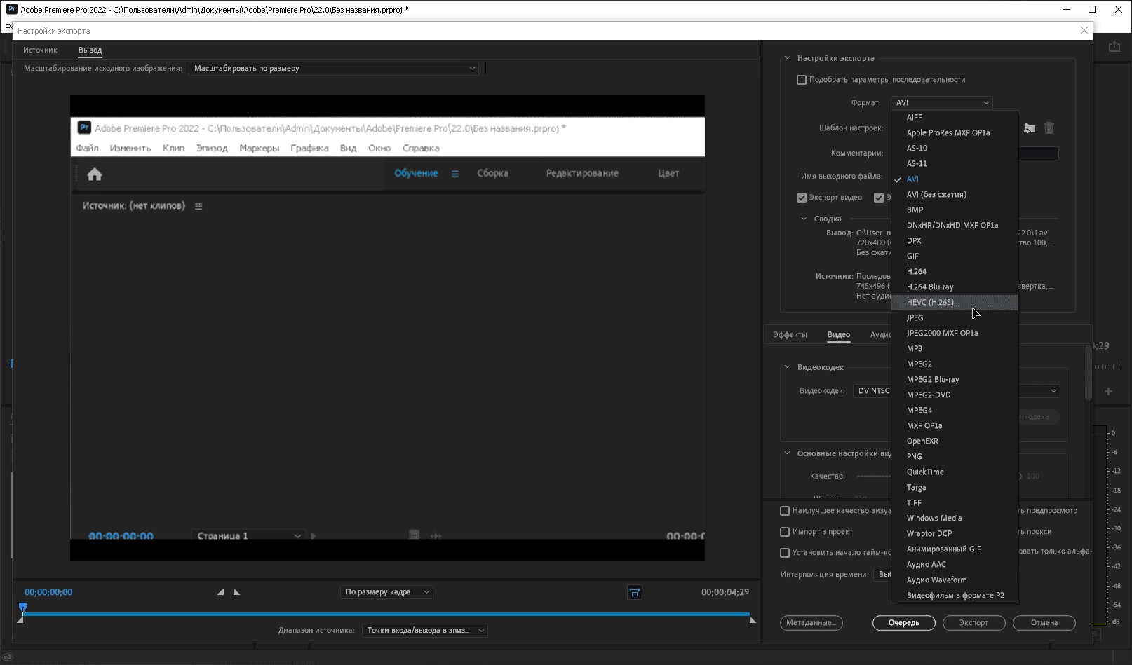
Task: Collapse the Summary section
Action: pyautogui.click(x=804, y=219)
